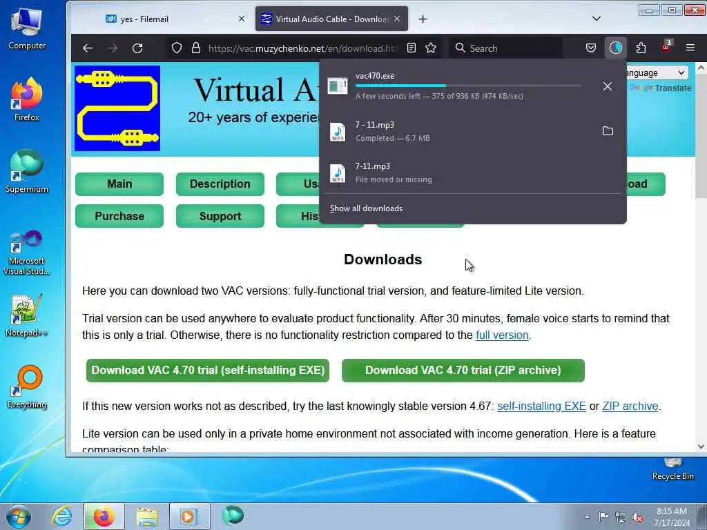Image resolution: width=707 pixels, height=530 pixels.
Task: Click the vac470.exe file icon in downloads
Action: click(337, 86)
